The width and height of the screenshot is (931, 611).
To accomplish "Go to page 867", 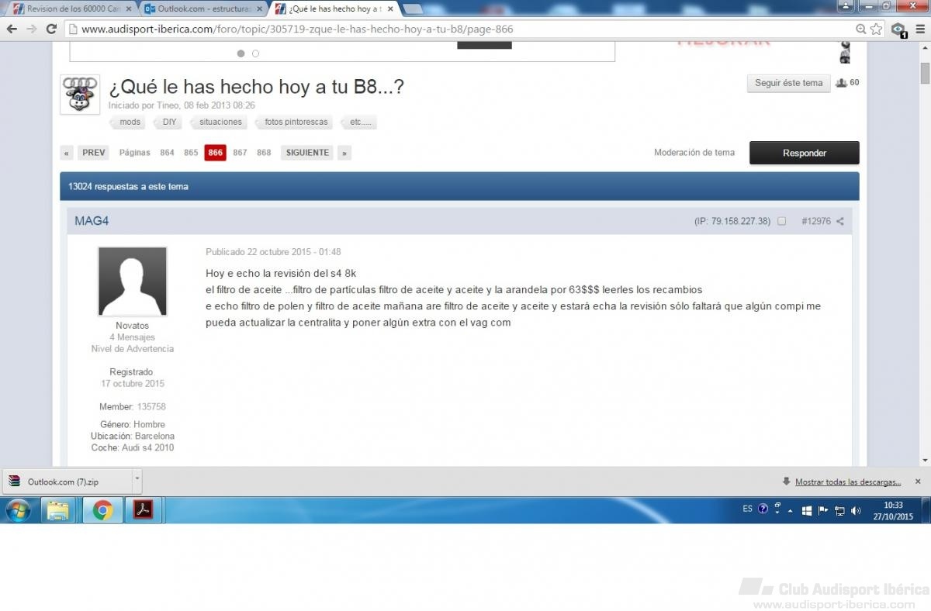I will [240, 153].
